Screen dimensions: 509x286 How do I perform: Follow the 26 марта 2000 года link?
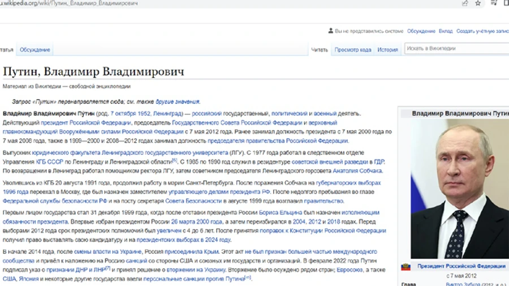pyautogui.click(x=196, y=221)
